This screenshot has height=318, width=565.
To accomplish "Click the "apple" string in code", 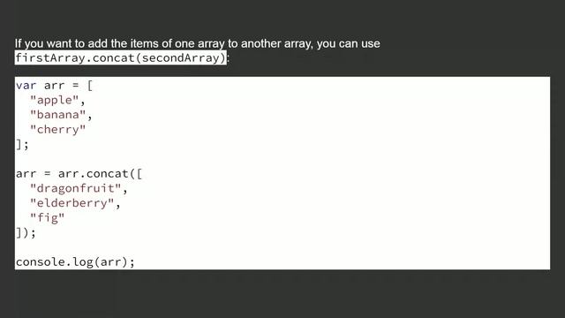I will coord(54,100).
